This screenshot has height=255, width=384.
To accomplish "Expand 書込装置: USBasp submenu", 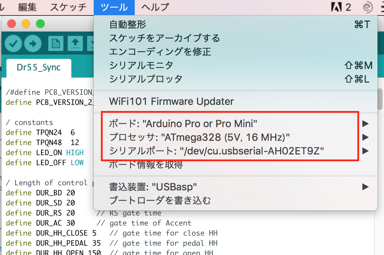I will coord(235,187).
